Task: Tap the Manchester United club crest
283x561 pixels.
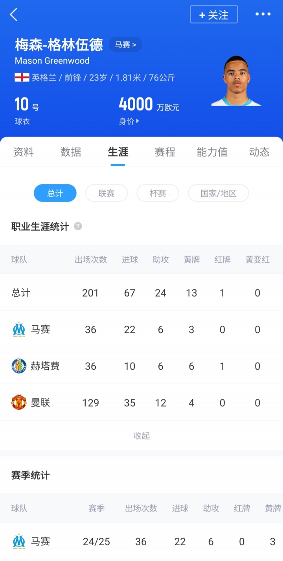Action: click(19, 403)
